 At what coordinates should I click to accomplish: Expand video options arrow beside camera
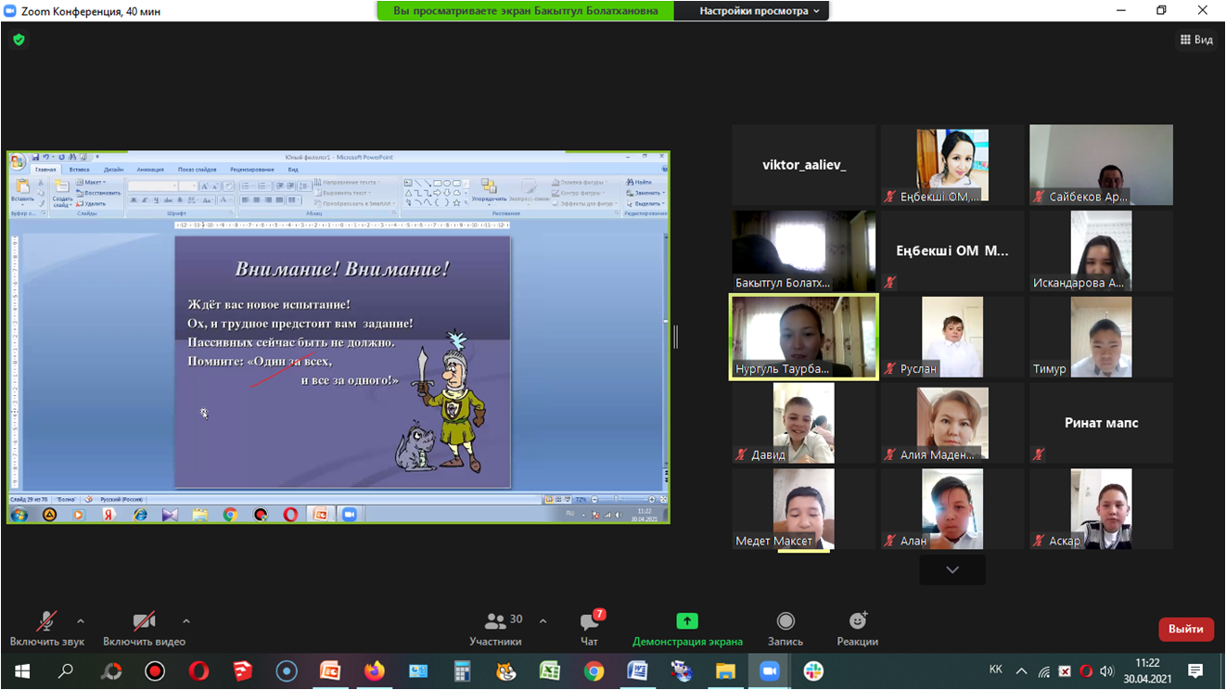(186, 621)
